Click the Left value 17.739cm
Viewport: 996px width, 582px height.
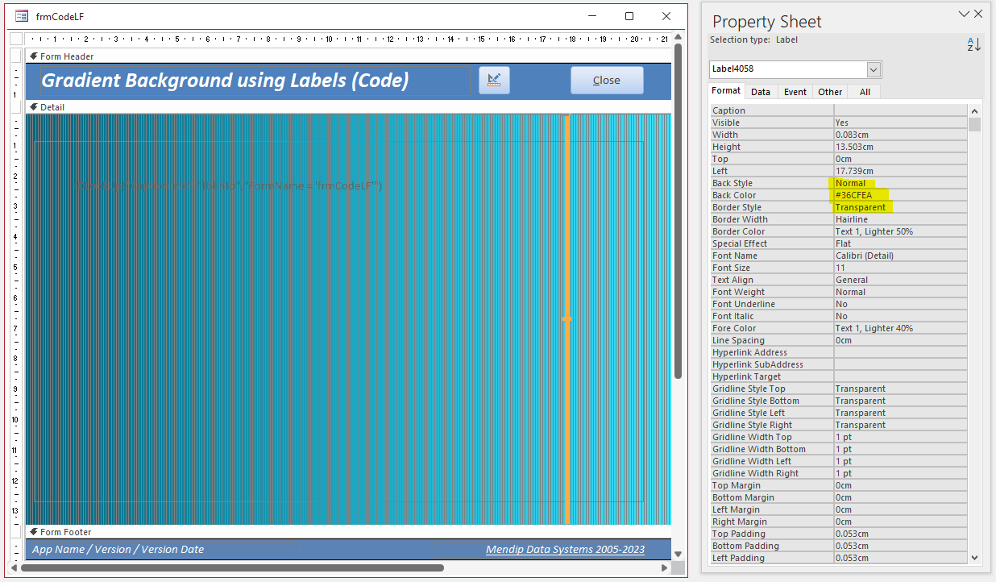tap(900, 171)
